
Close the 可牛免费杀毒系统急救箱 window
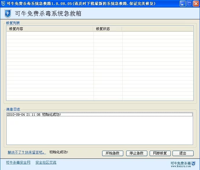196,3
